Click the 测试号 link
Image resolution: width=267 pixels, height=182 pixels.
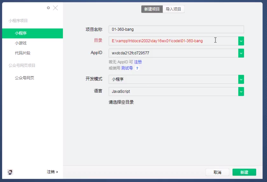point(127,68)
